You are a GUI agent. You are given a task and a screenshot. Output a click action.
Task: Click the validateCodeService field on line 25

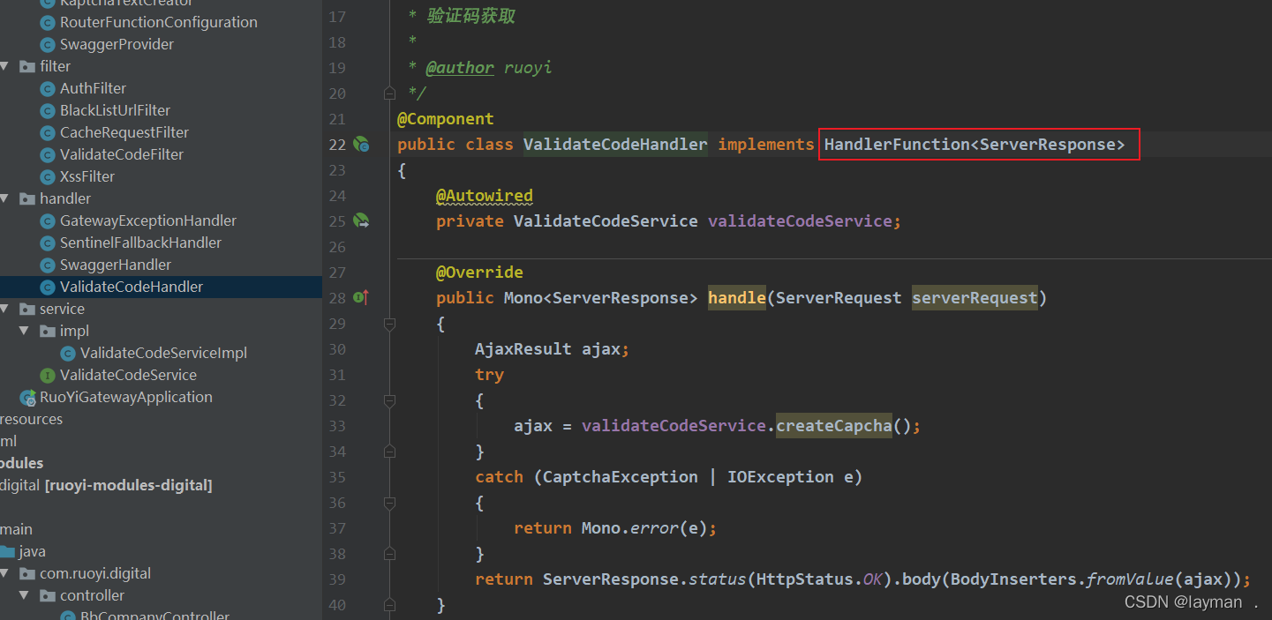pos(800,220)
